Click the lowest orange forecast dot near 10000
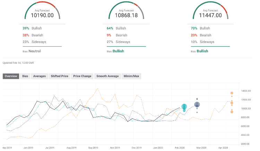Screen dimensions: 260x151 pyautogui.click(x=232, y=112)
